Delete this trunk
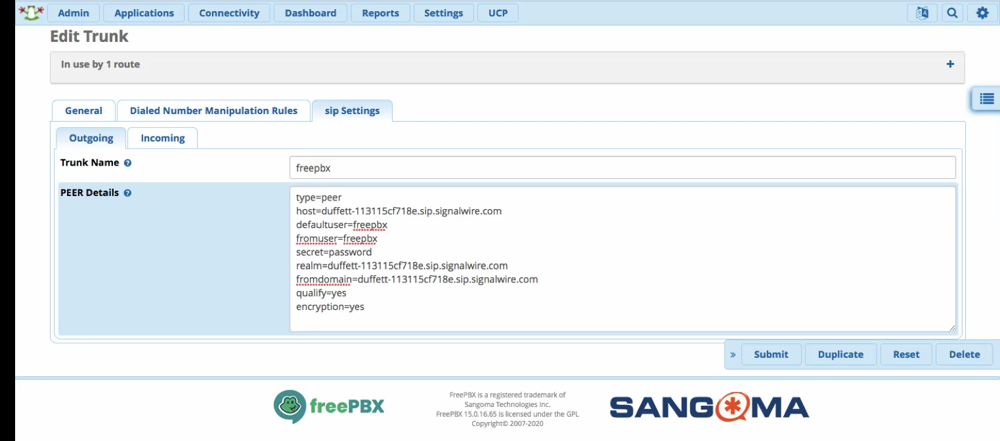1000x441 pixels. (964, 354)
